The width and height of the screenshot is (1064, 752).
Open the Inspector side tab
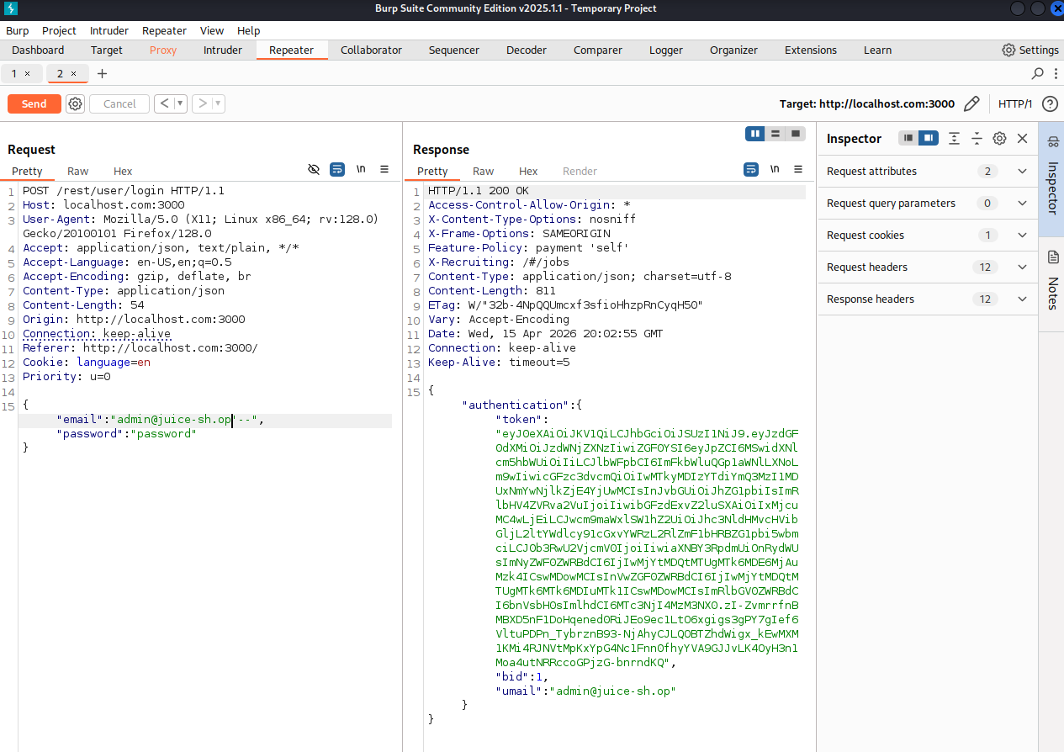pos(1052,180)
